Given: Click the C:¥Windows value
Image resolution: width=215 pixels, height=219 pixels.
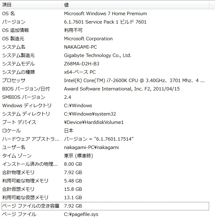Looking at the screenshot, I should 78,106.
